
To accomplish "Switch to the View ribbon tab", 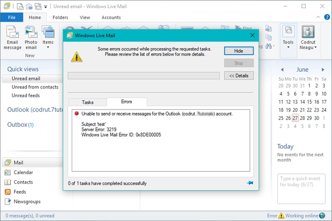I will click(x=85, y=17).
